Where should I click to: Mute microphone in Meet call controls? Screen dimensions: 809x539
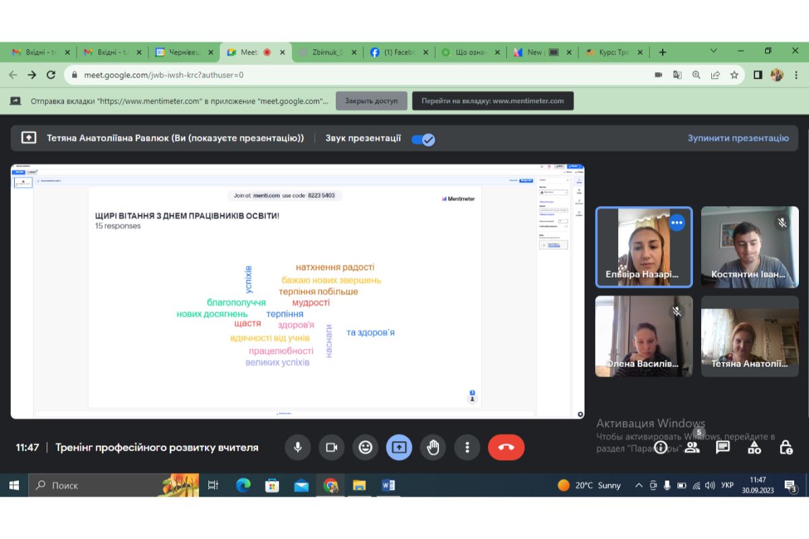[x=297, y=447]
